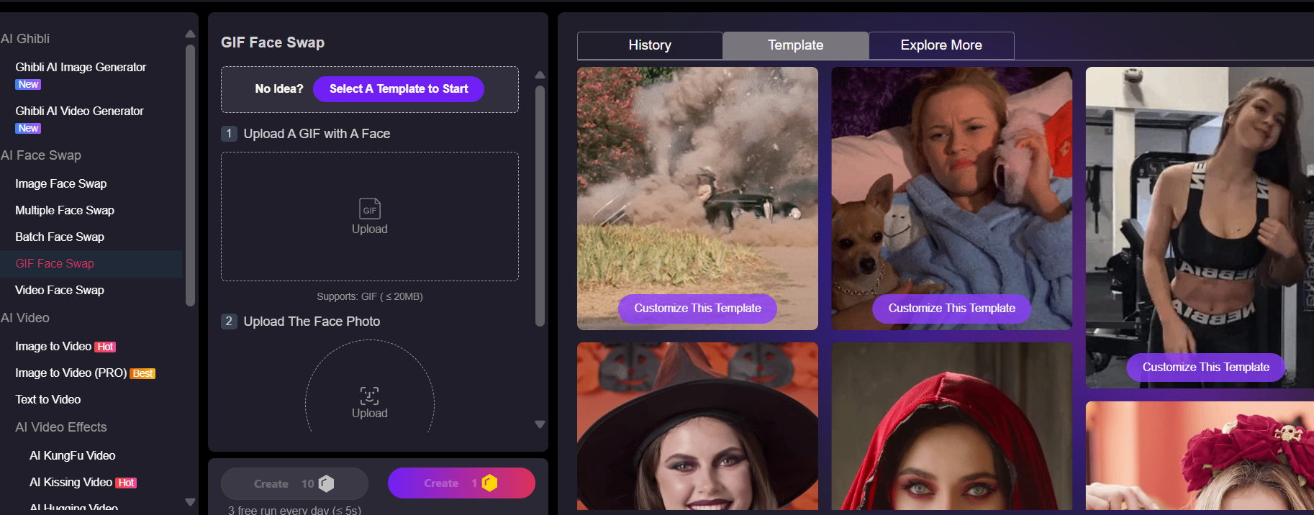The height and width of the screenshot is (515, 1314).
Task: Customize the woman with chihuahua template
Action: tap(951, 309)
